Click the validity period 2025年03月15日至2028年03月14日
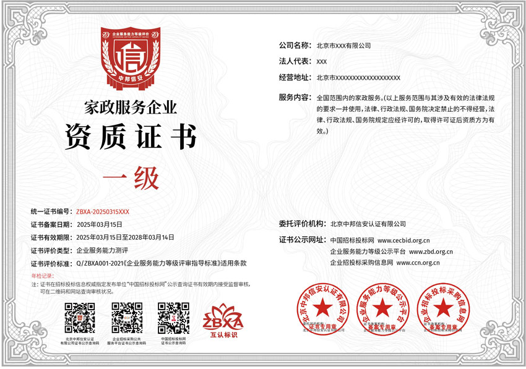This screenshot has width=526, height=369. point(125,237)
